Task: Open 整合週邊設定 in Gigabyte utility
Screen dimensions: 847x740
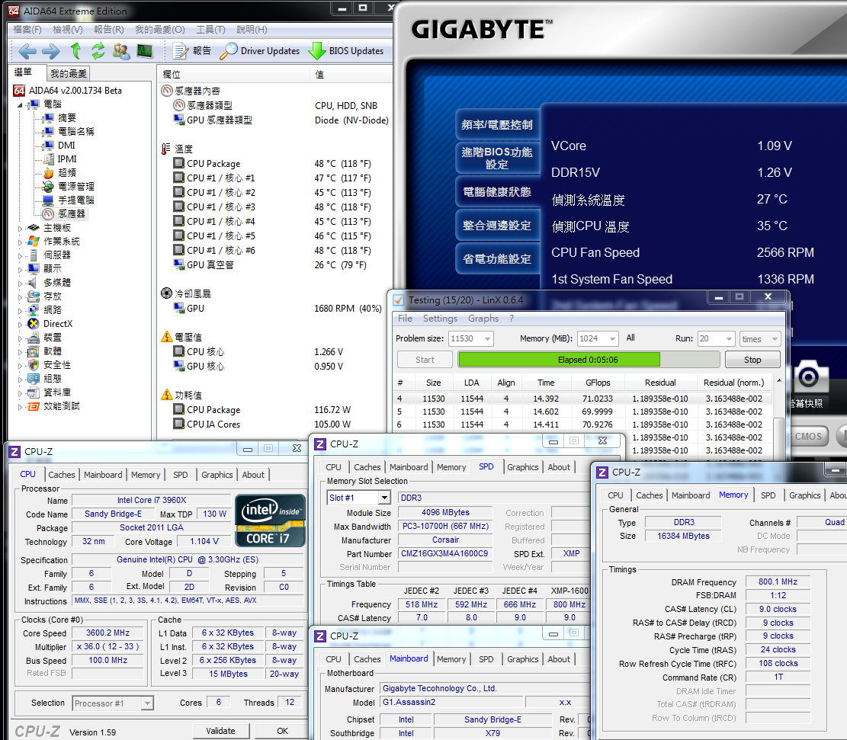Action: click(497, 226)
